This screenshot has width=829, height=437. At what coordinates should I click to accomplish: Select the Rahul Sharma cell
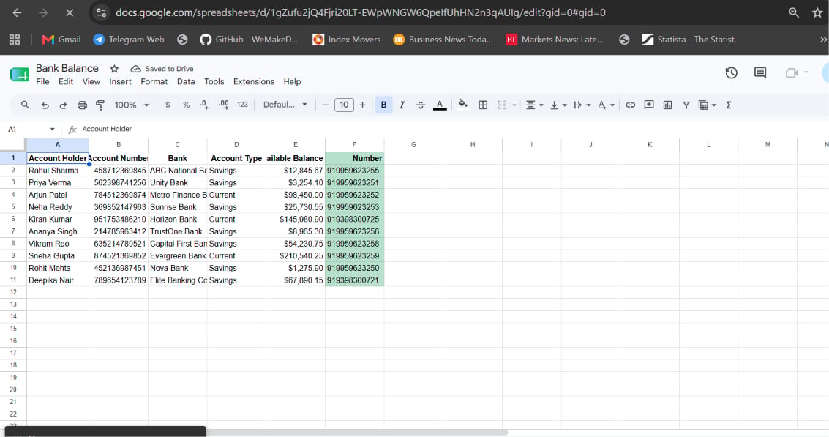click(x=58, y=171)
